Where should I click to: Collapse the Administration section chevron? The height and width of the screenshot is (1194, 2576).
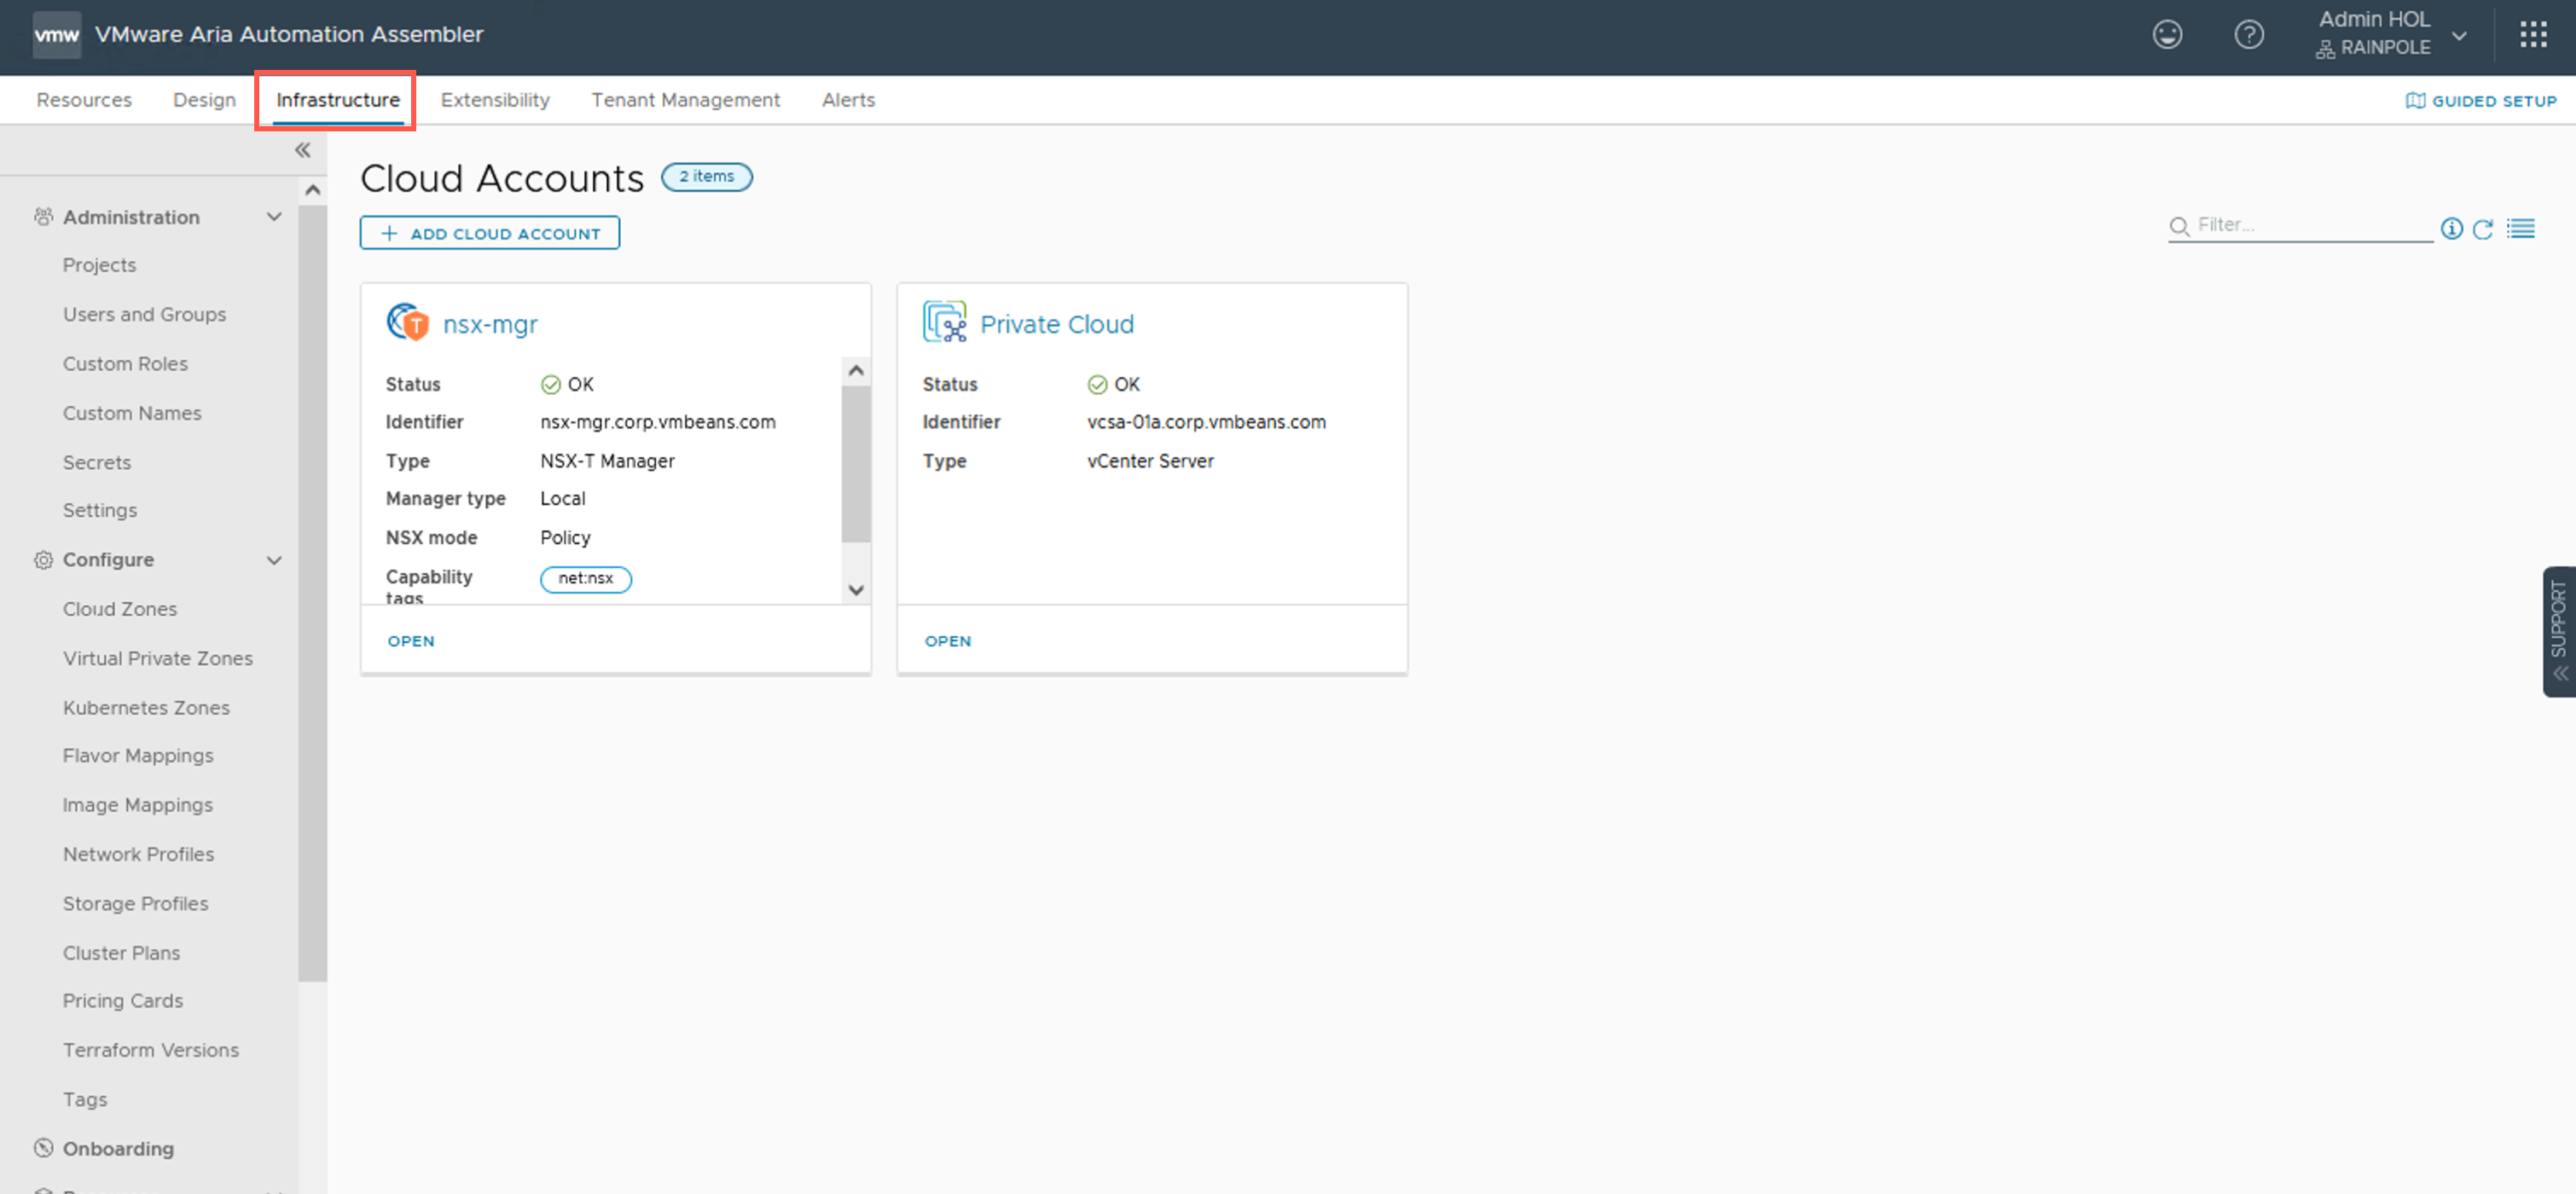(x=274, y=217)
